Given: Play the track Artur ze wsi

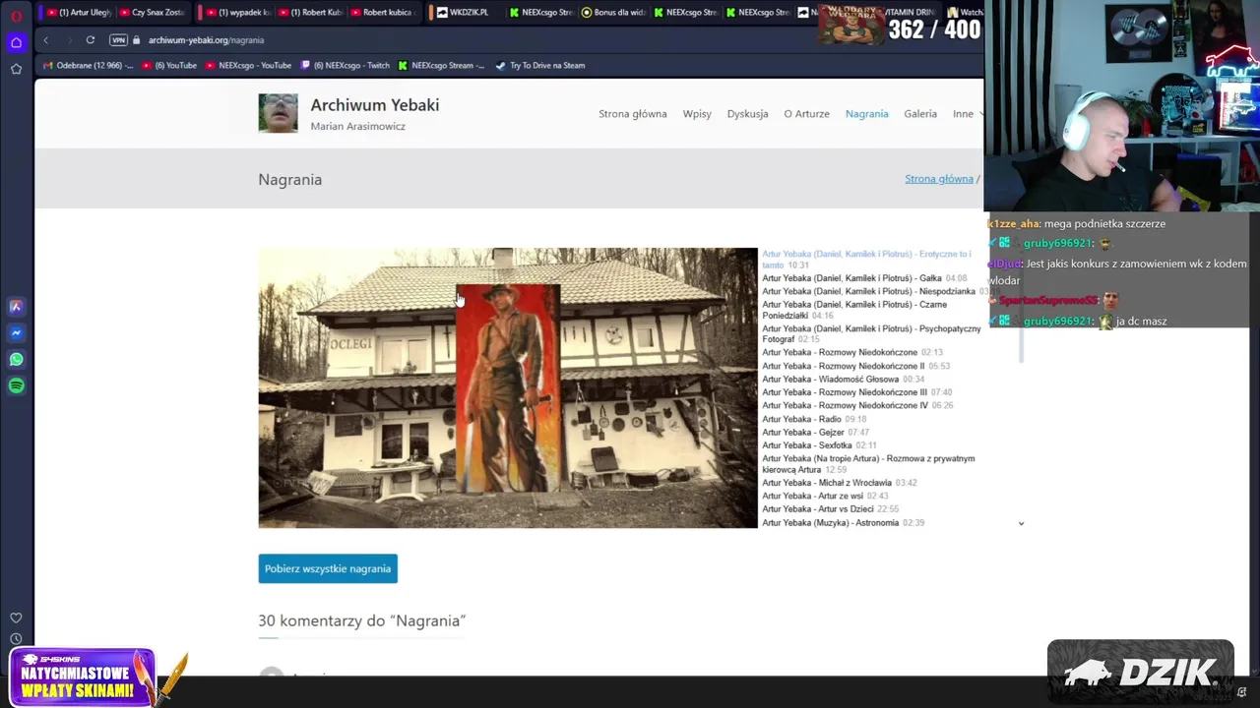Looking at the screenshot, I should click(825, 496).
